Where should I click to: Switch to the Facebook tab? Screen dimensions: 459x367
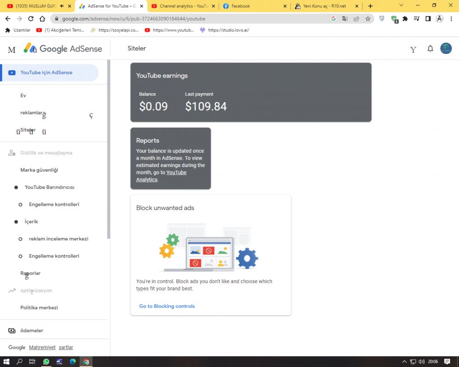255,6
